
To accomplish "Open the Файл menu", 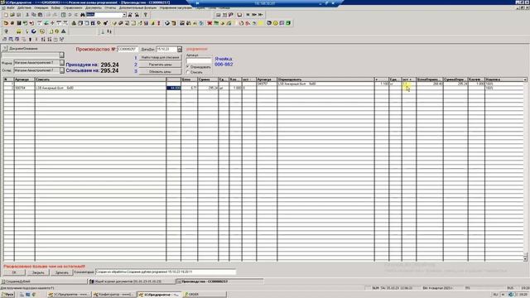I will coord(11,7).
